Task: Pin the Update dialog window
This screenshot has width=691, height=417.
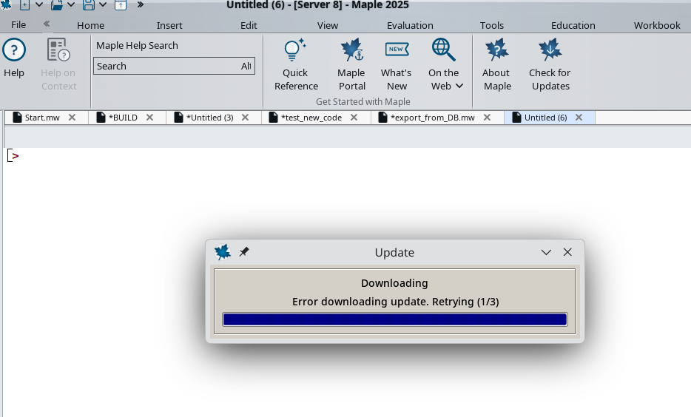Action: 244,252
